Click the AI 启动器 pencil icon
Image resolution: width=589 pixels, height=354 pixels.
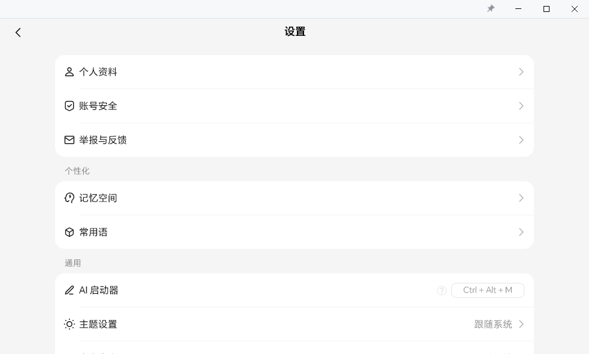pyautogui.click(x=69, y=290)
